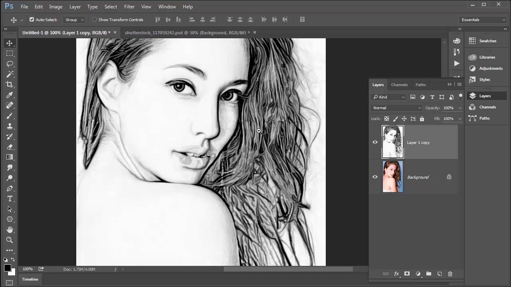511x287 pixels.
Task: Click the zoom percentage field in status bar
Action: tap(28, 269)
